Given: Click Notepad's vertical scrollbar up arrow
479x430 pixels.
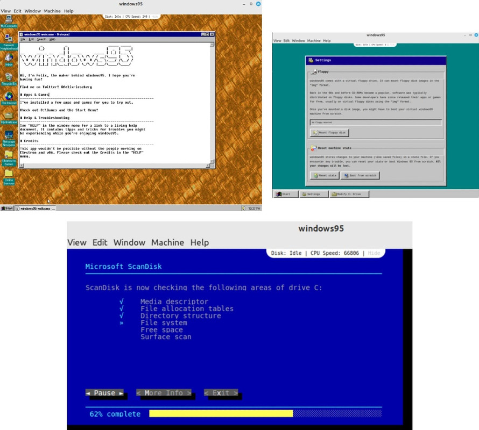Looking at the screenshot, I should click(212, 45).
